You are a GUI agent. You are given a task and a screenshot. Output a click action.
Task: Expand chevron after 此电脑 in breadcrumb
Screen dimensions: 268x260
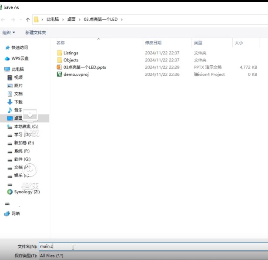click(63, 20)
